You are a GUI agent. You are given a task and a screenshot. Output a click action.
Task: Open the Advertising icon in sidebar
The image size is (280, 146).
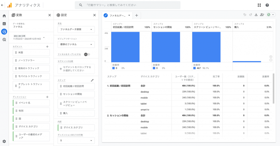coord(4,40)
